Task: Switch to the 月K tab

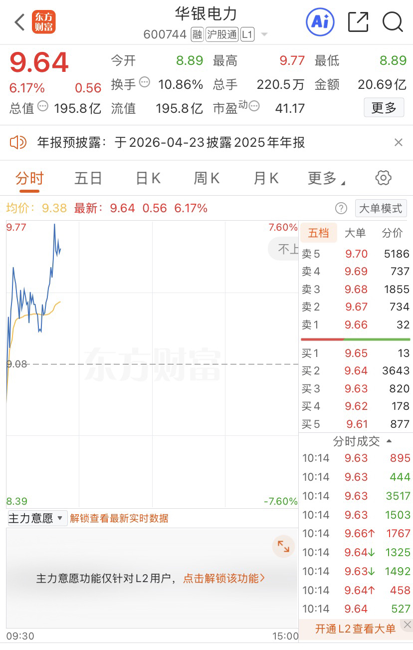Action: coord(266,178)
